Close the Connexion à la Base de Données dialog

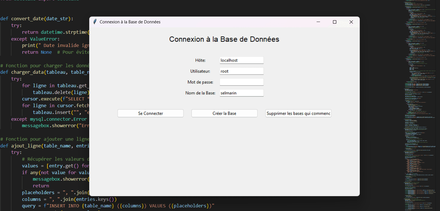[351, 22]
